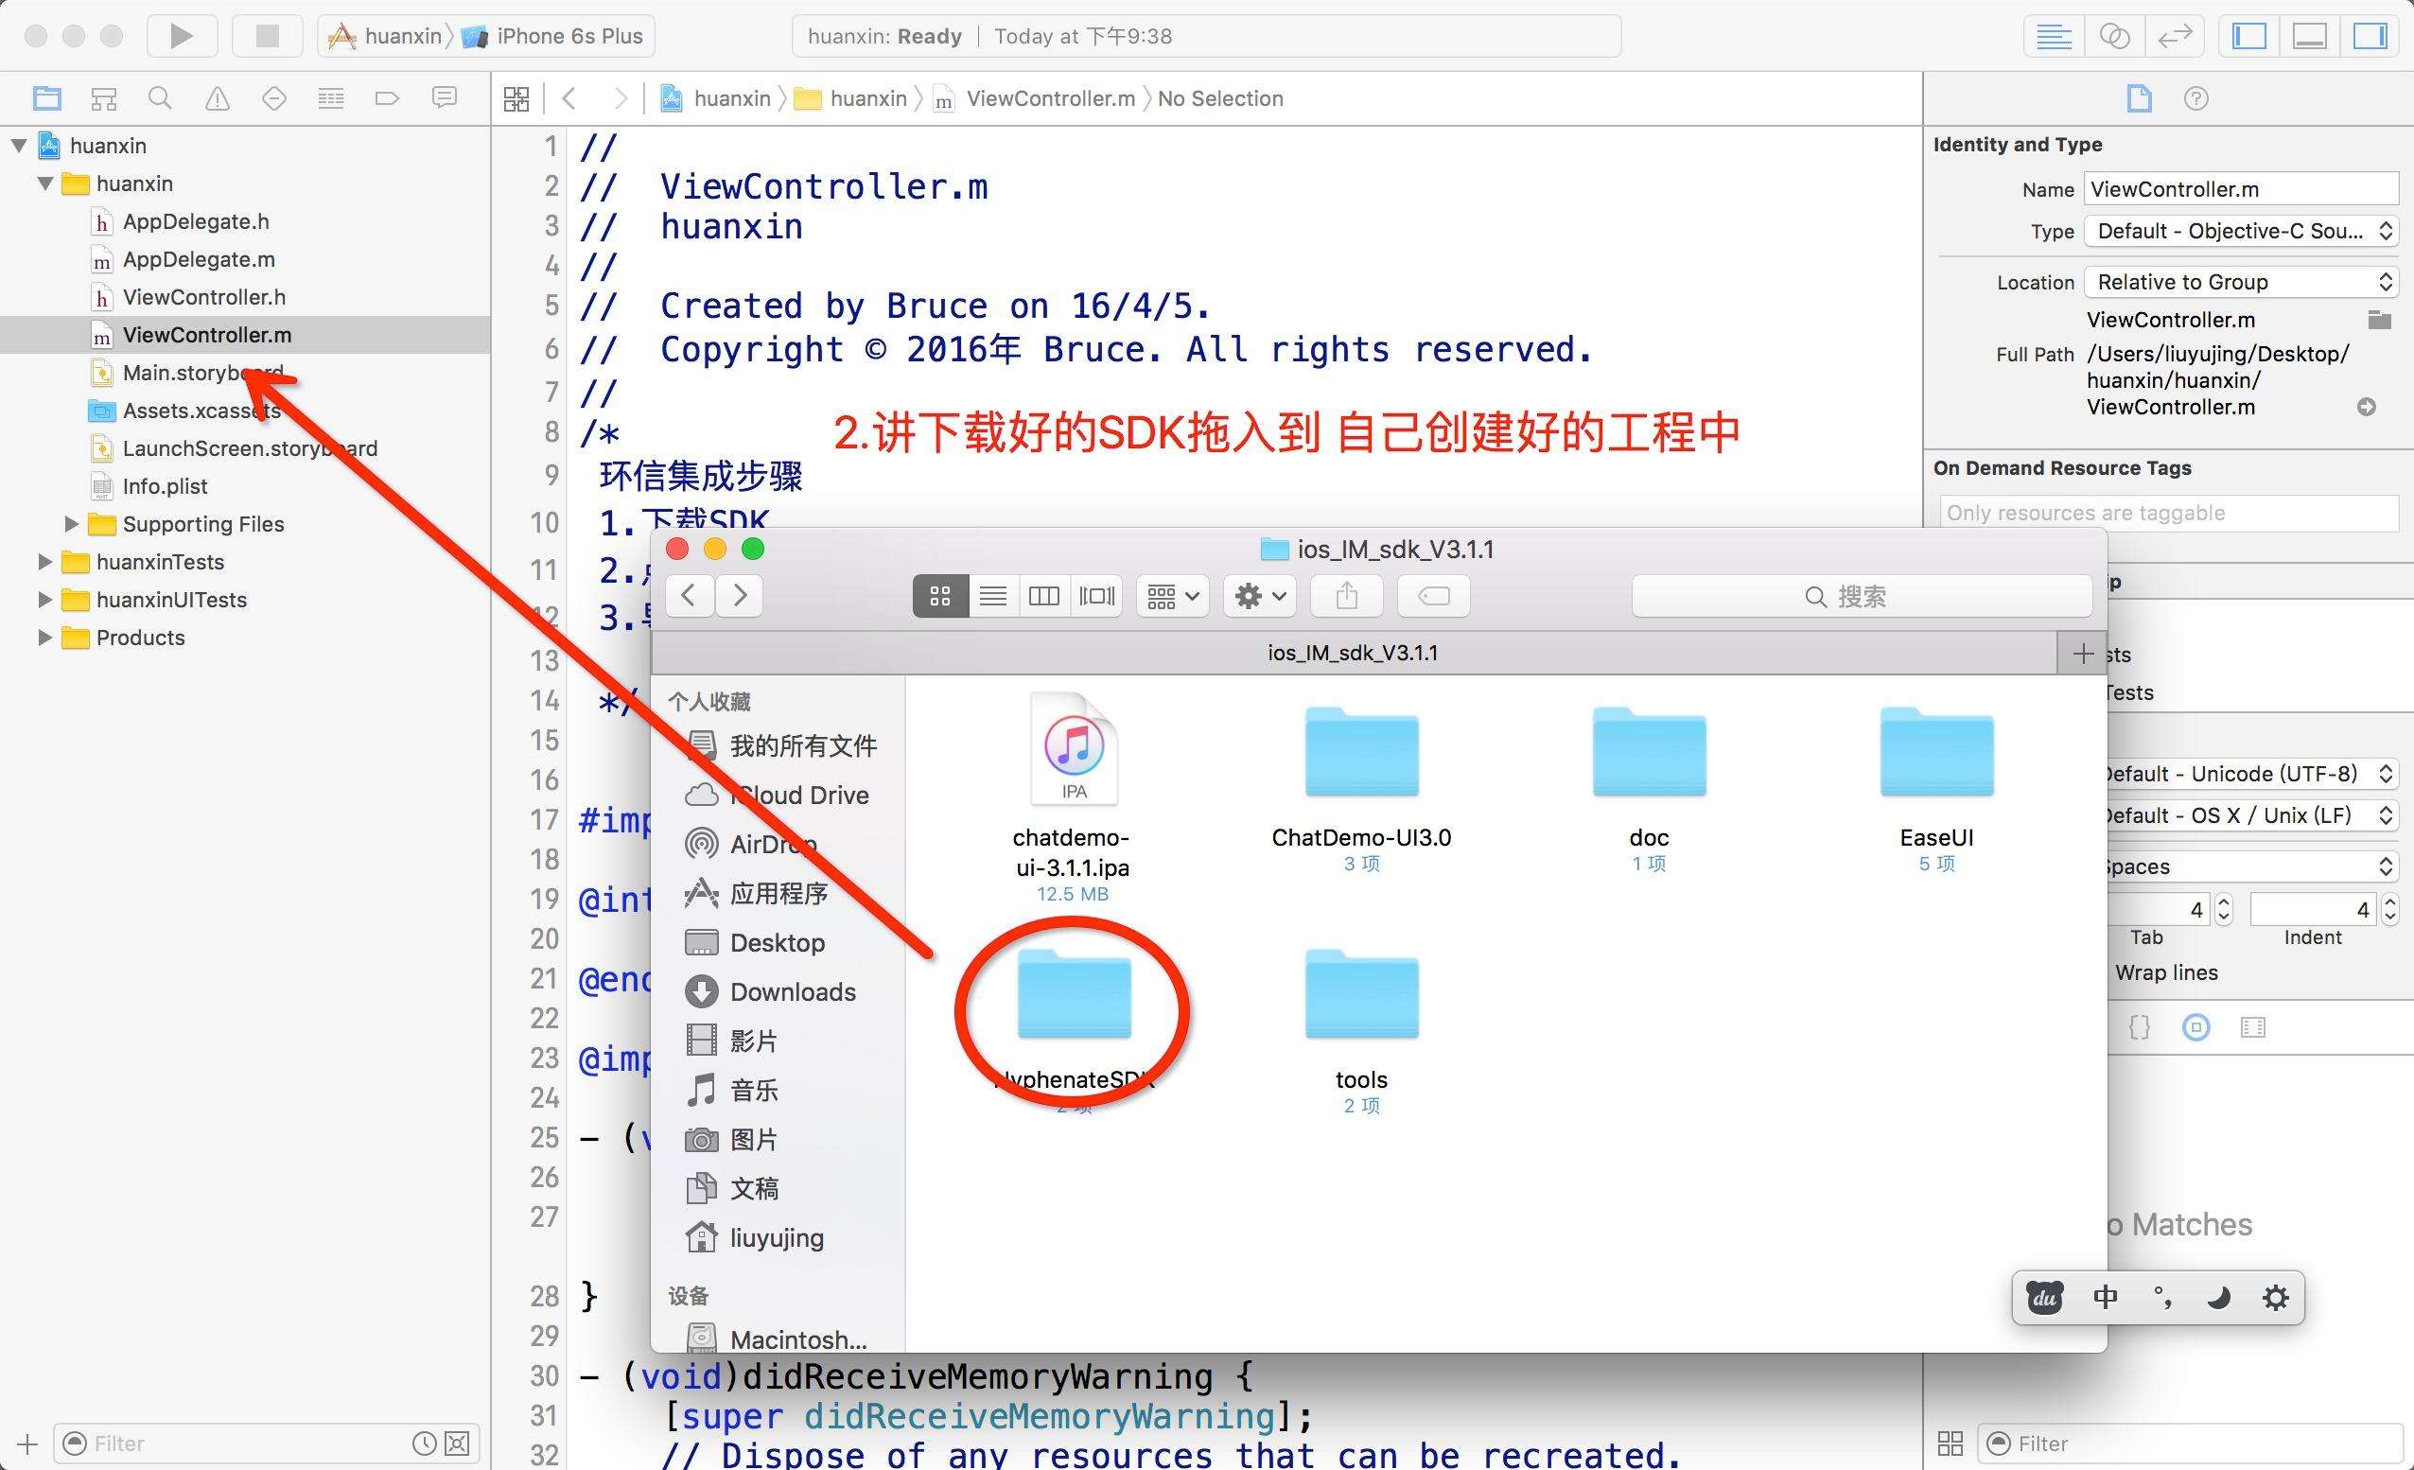The width and height of the screenshot is (2414, 1470).
Task: Toggle the Debug area visibility
Action: coord(2310,36)
